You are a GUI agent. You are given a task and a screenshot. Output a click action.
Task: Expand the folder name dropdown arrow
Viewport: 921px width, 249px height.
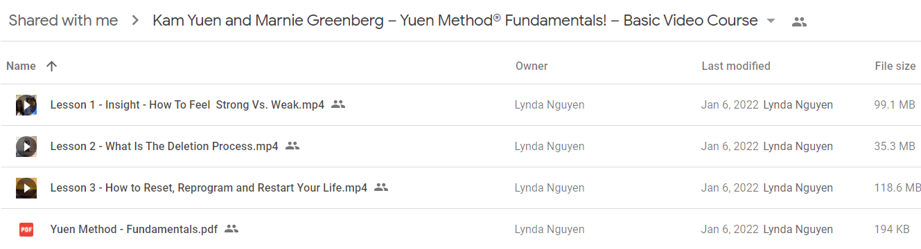pos(771,21)
